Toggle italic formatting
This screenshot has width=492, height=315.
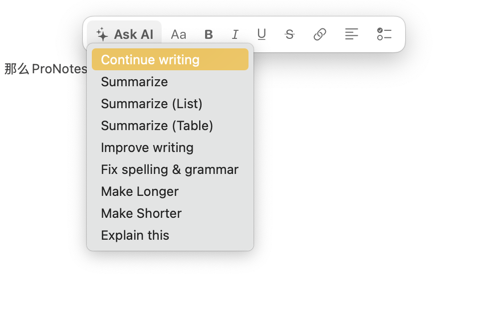tap(235, 34)
